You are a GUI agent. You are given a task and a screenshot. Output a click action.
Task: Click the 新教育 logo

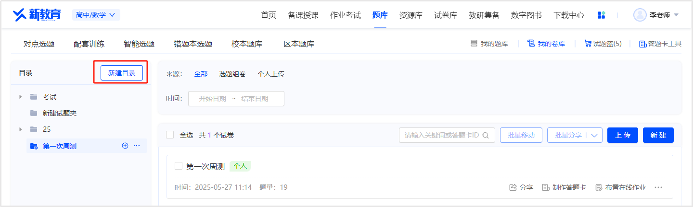pos(37,15)
